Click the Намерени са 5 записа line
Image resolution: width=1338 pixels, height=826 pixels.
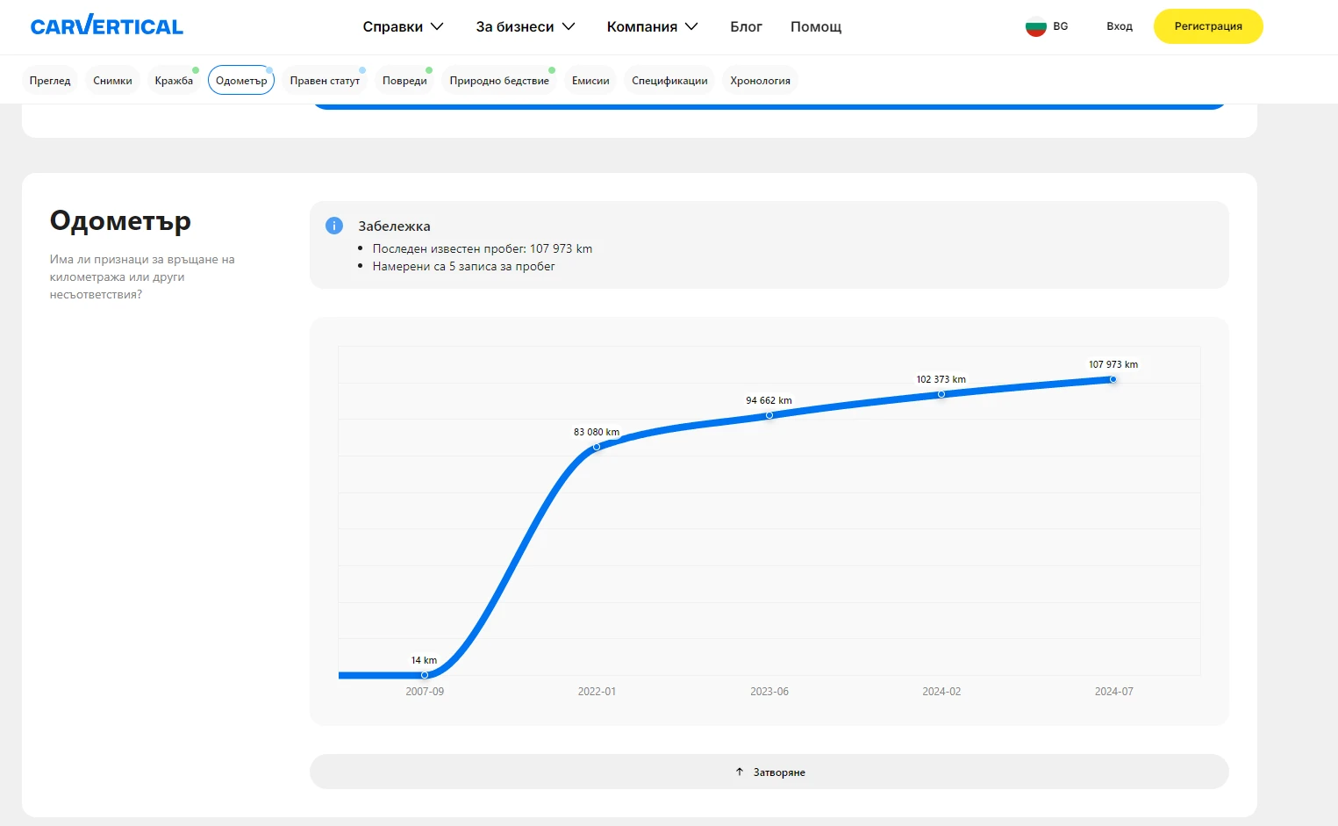point(463,266)
